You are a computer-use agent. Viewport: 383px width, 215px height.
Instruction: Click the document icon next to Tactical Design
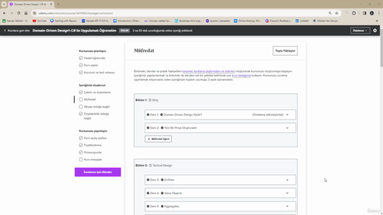tap(150, 165)
